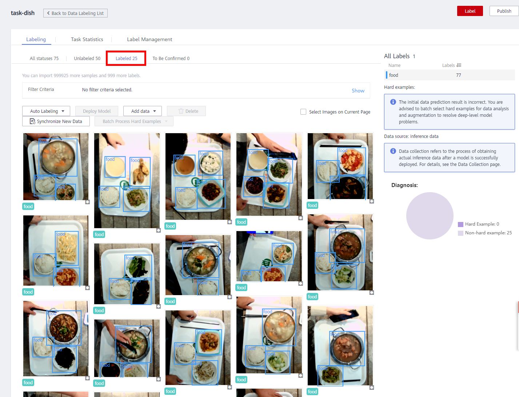Click the trash icon on Delete button
Screen dimensions: 519x397
[181, 111]
